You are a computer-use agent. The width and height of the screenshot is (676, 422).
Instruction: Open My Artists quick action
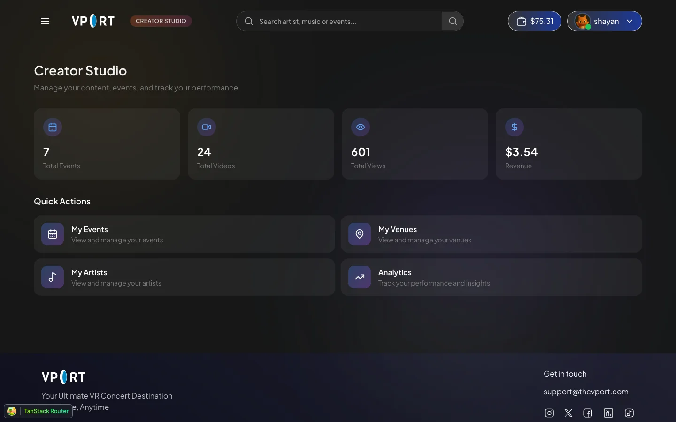184,277
